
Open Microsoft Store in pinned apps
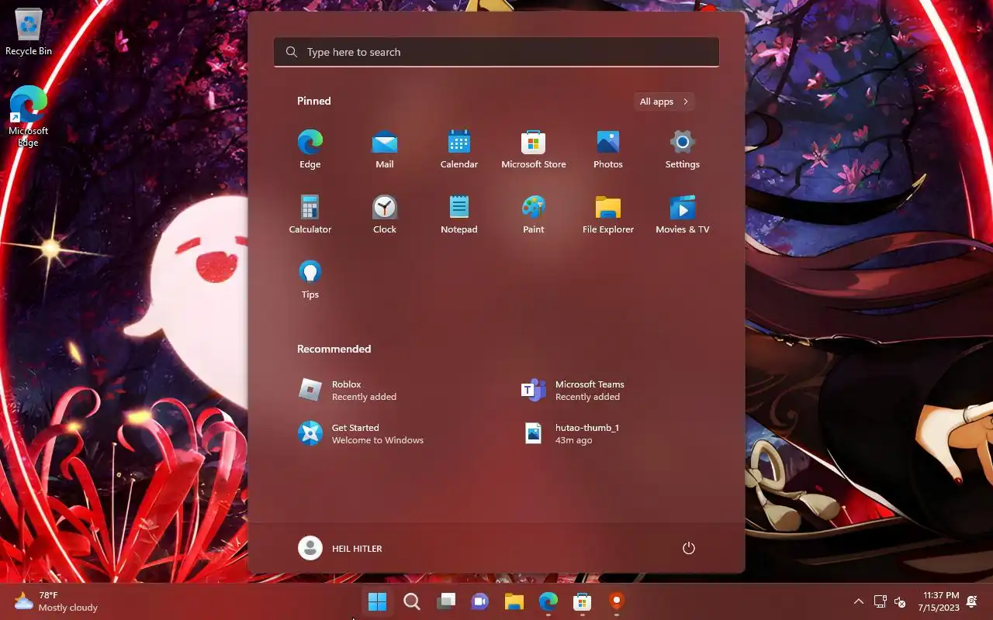(x=534, y=150)
